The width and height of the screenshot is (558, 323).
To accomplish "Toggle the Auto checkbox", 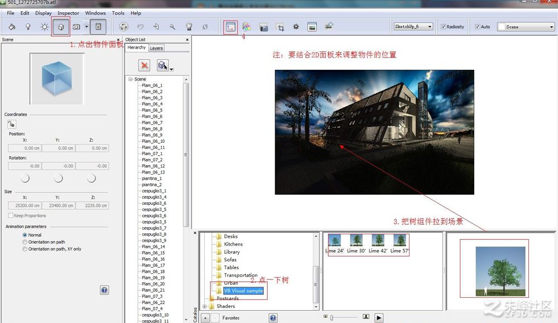I will tap(477, 27).
